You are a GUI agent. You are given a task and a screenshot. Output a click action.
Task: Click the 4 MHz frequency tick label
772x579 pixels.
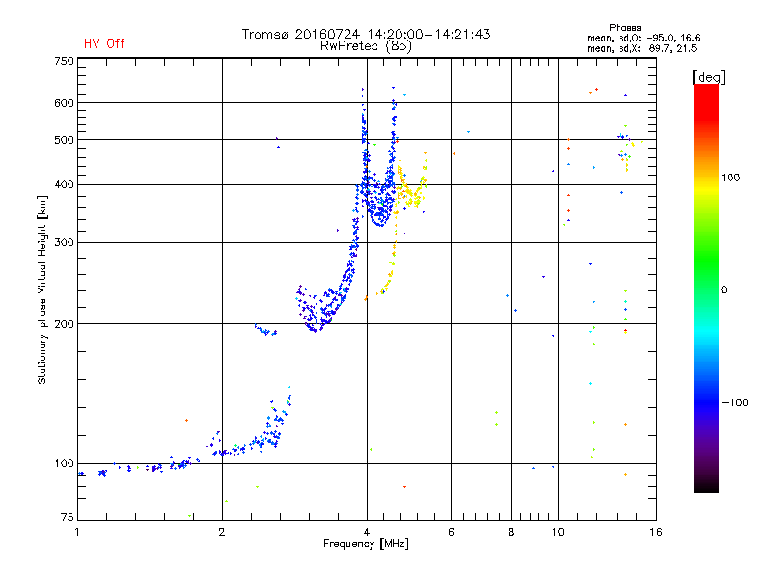(367, 532)
